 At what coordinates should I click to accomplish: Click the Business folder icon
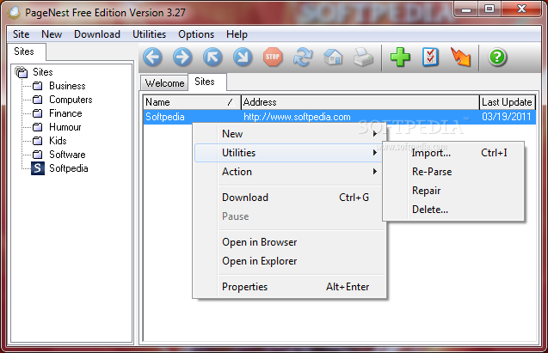pos(37,86)
